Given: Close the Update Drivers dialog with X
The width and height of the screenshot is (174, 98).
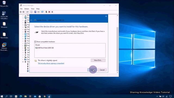Looking at the screenshot, I should point(106,16).
